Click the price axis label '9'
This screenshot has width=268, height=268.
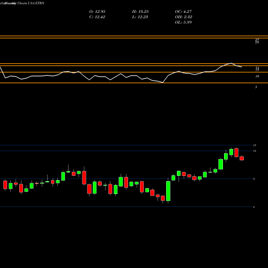254,179
